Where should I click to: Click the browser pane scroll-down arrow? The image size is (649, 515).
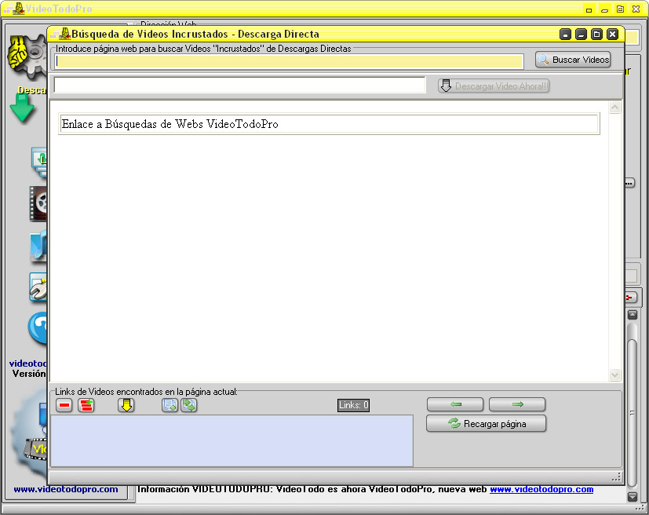615,374
